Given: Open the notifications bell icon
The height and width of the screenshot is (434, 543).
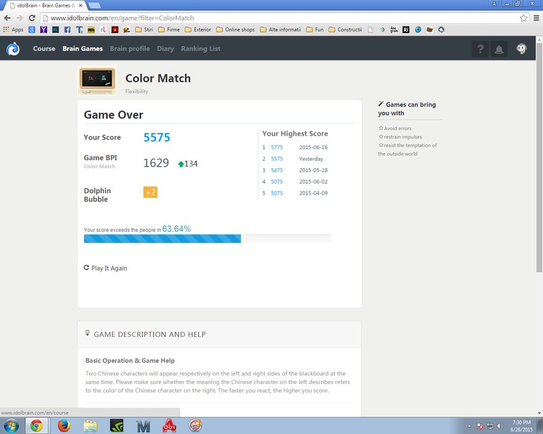Looking at the screenshot, I should click(x=499, y=49).
